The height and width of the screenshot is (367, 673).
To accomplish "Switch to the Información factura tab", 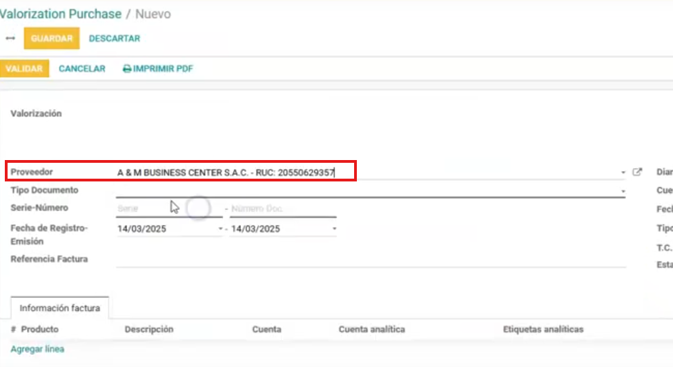I will pos(60,308).
